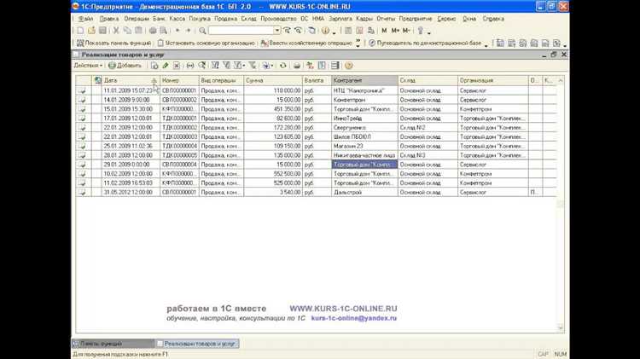Open the Calculator icon in main toolbar
This screenshot has height=359, width=640.
348,31
